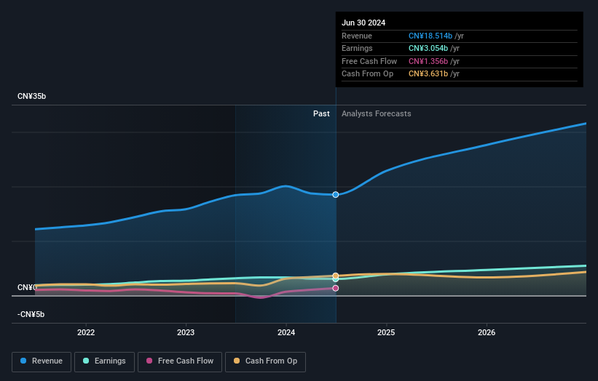Toggle the Revenue legend series

42,361
